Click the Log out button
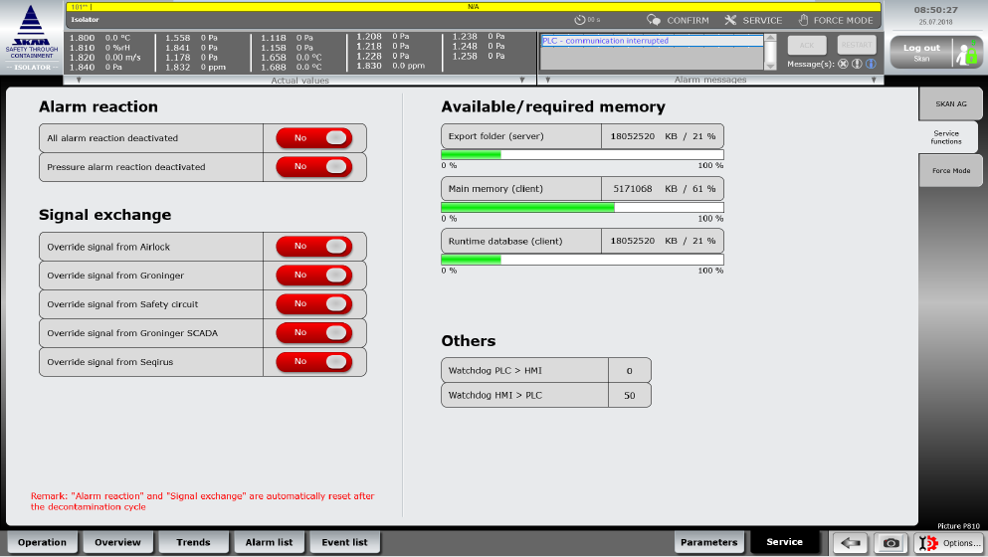Viewport: 988px width, 557px height. (920, 52)
